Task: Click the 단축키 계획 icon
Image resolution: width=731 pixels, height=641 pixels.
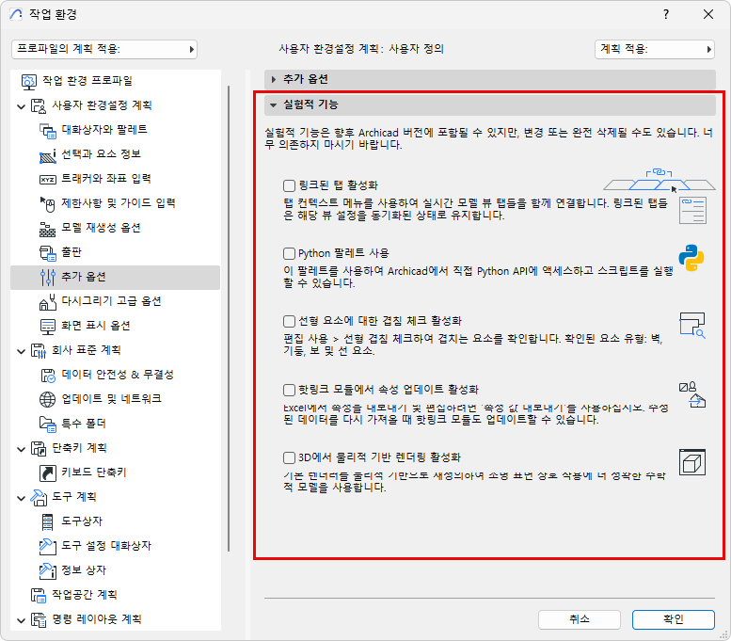Action: [x=39, y=448]
